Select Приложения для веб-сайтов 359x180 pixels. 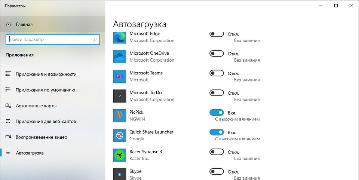53,122
